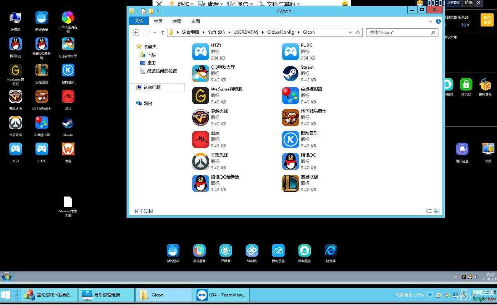Open 用户磁盘 icon on right panel
This screenshot has height=305, width=497.
(462, 153)
